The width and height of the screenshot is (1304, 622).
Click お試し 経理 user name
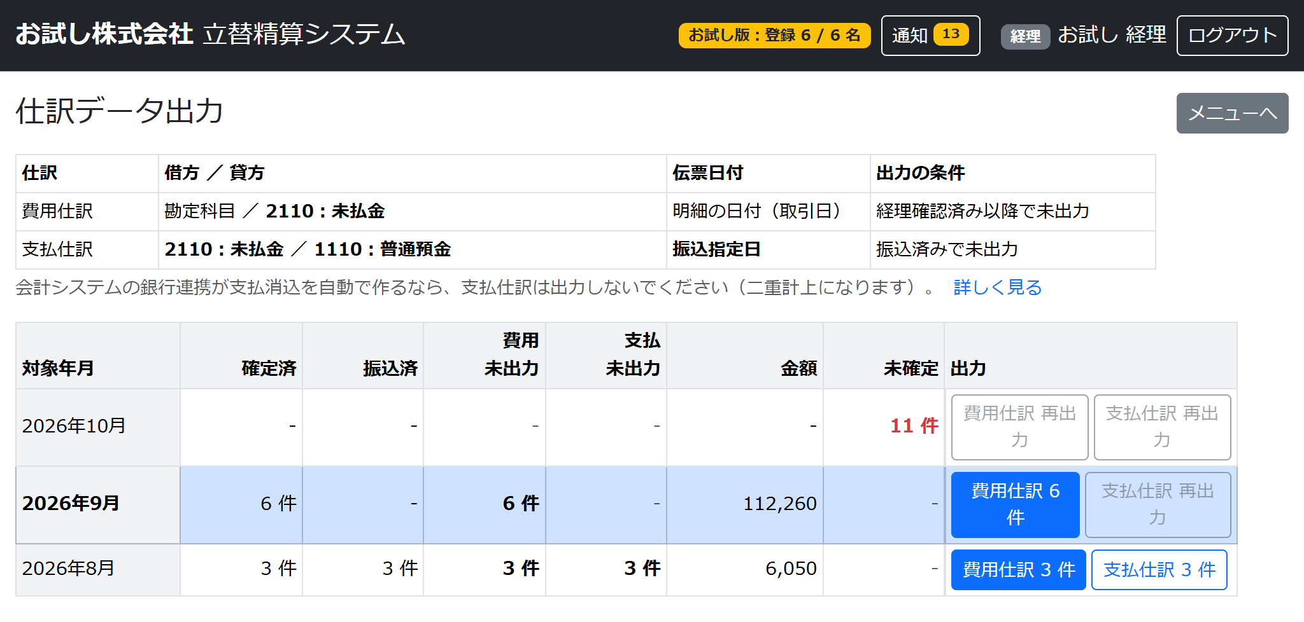pyautogui.click(x=1112, y=35)
